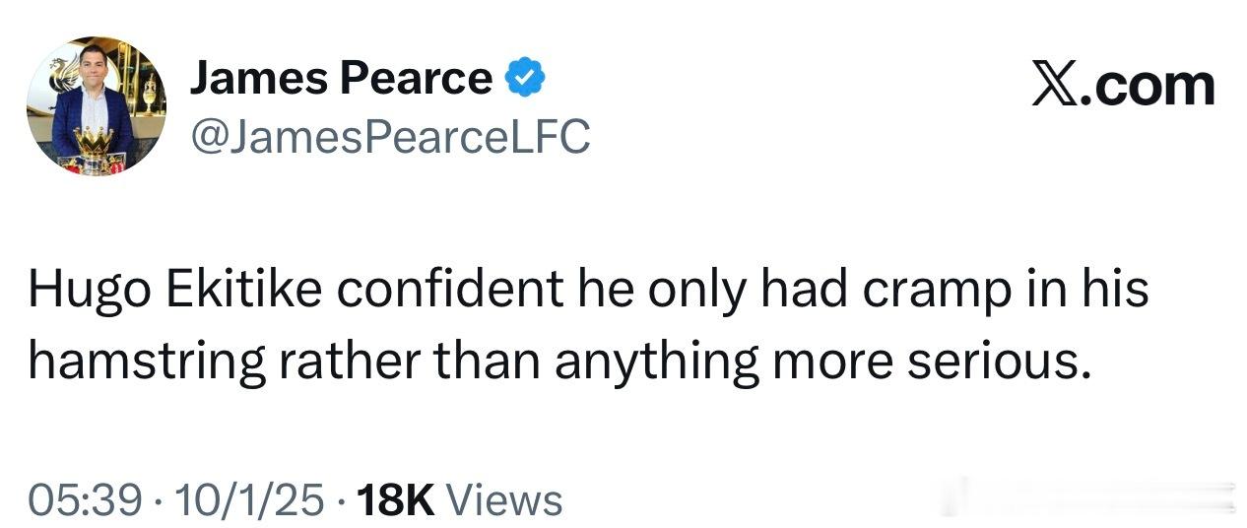
Task: Click the X logo glyph
Action: [x=1056, y=84]
